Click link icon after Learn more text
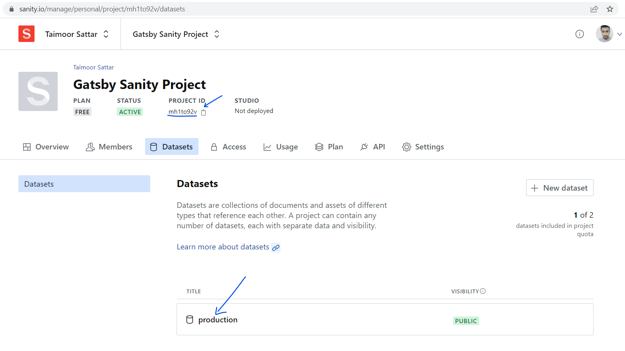This screenshot has height=351, width=625. pyautogui.click(x=276, y=247)
